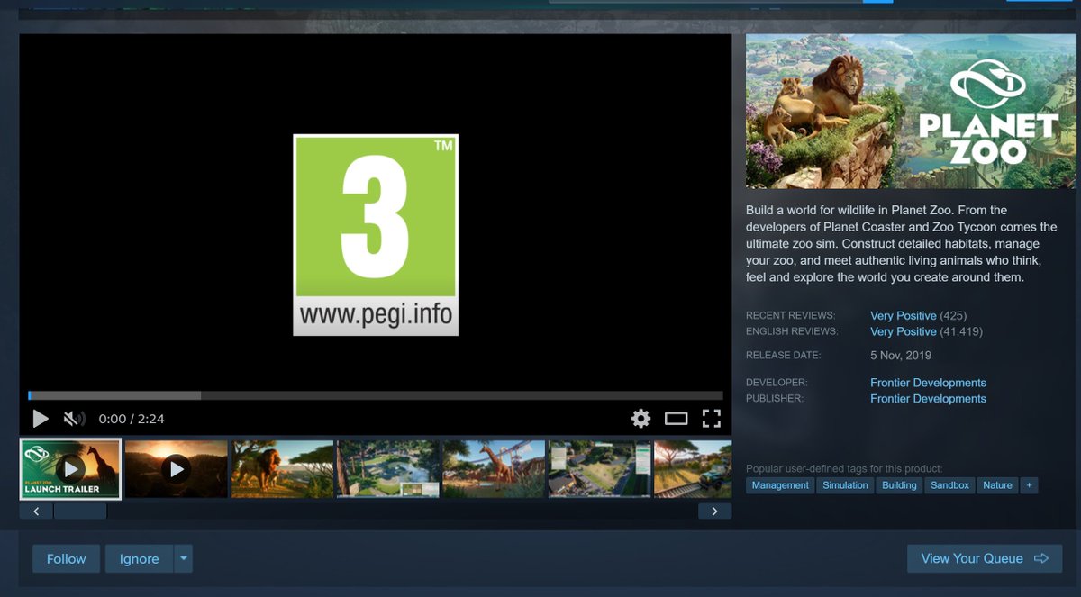Open the zoo pond habitat thumbnail
This screenshot has width=1081, height=597.
click(388, 469)
